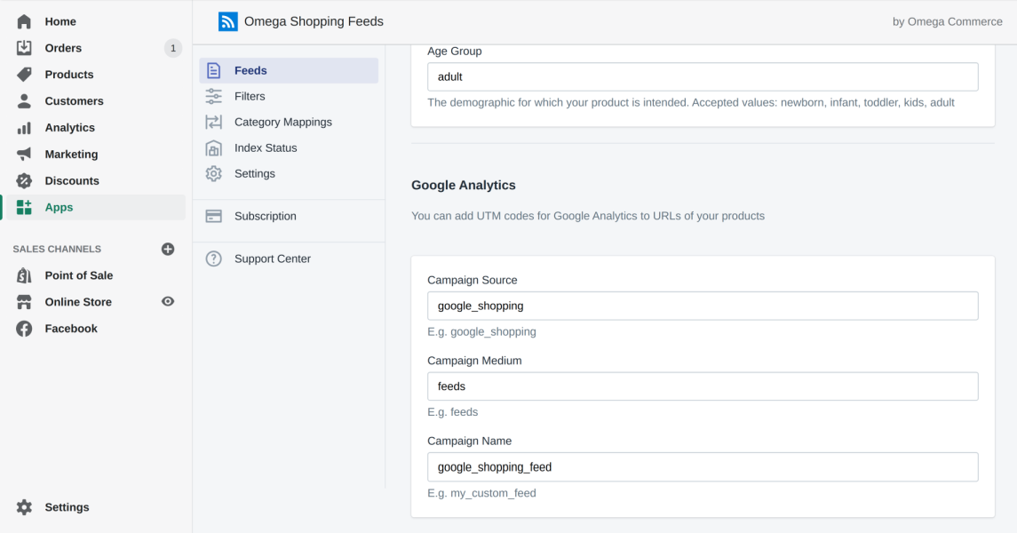Click the Google Analytics heading
The image size is (1017, 533).
463,186
